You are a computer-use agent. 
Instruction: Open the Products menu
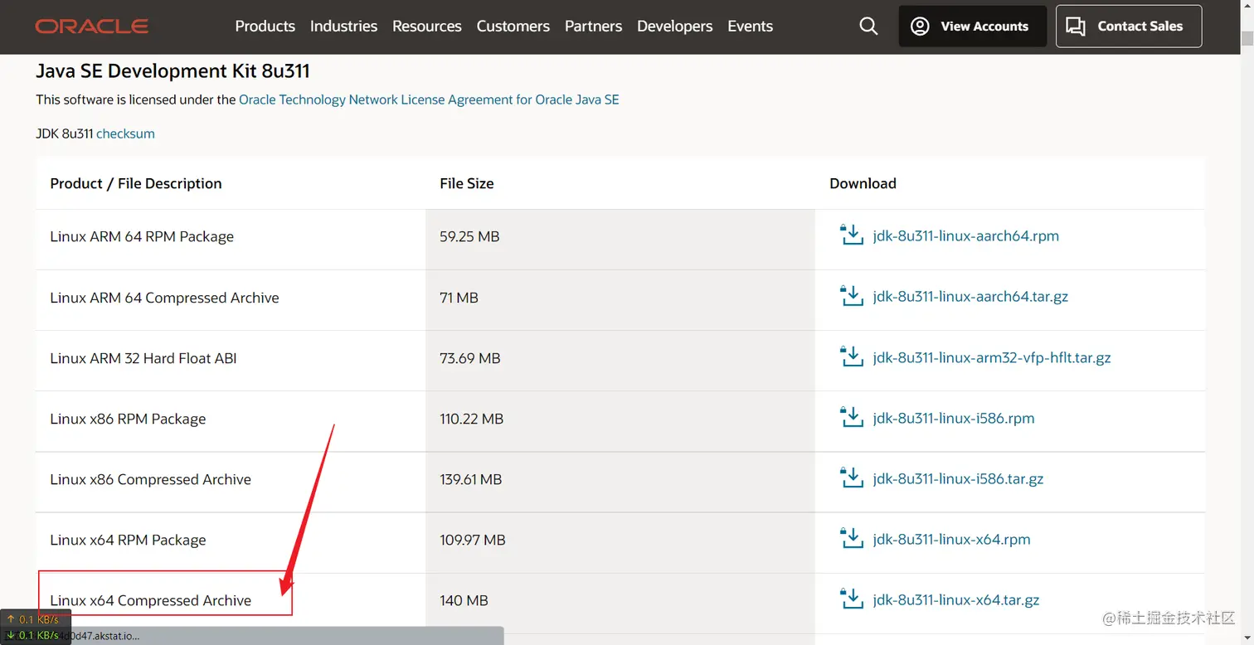pyautogui.click(x=265, y=27)
